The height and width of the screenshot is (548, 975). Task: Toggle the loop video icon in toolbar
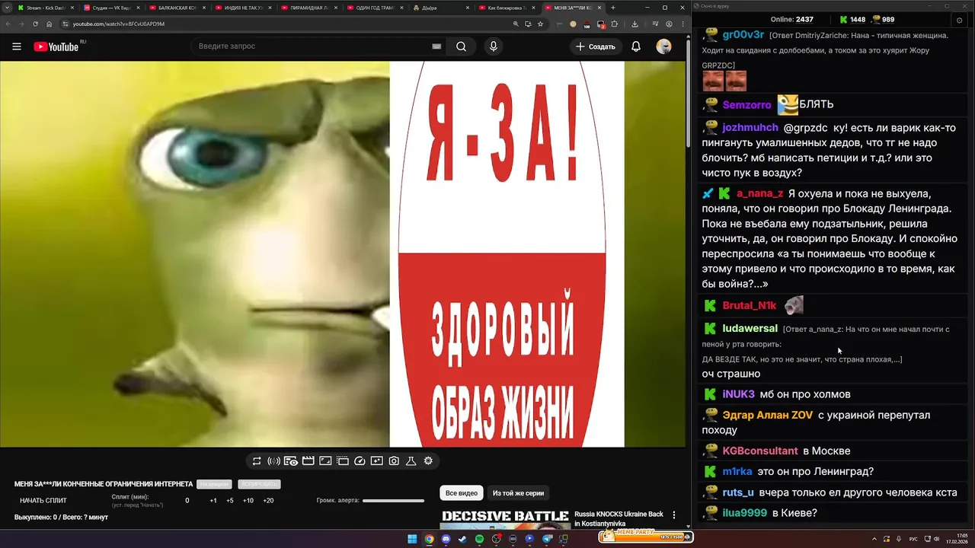pos(257,461)
